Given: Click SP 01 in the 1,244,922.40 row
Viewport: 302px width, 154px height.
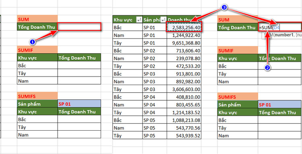Looking at the screenshot, I should click(155, 35).
